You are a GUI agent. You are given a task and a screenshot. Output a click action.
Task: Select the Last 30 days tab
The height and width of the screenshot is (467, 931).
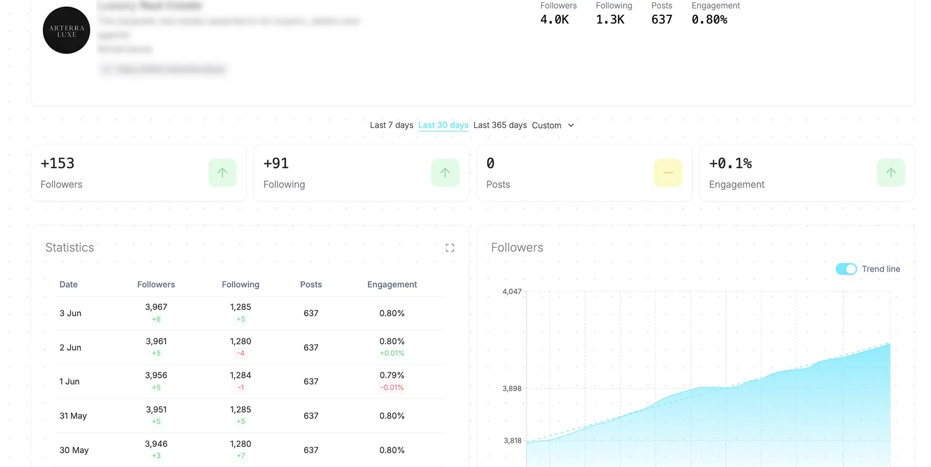[443, 125]
